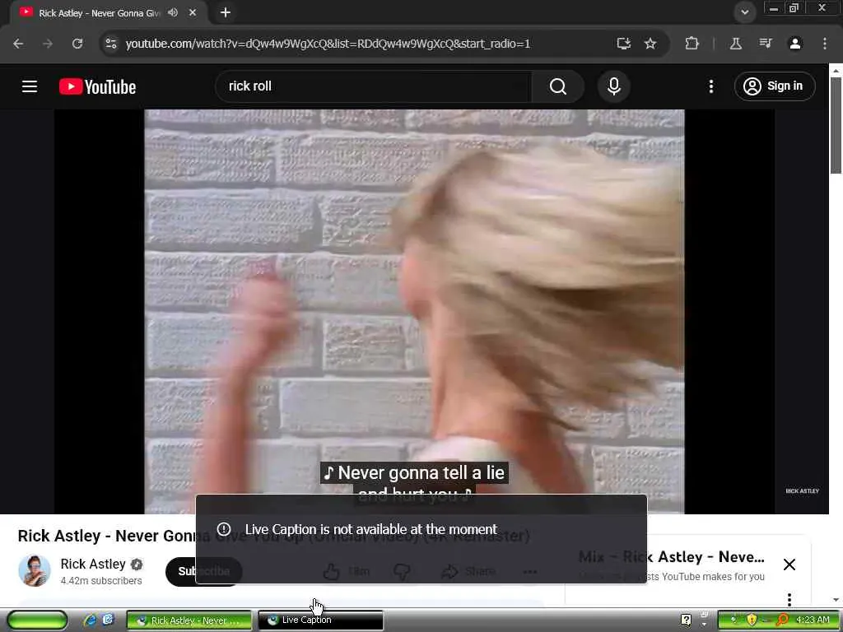Click the second quick launch icon

pyautogui.click(x=108, y=620)
